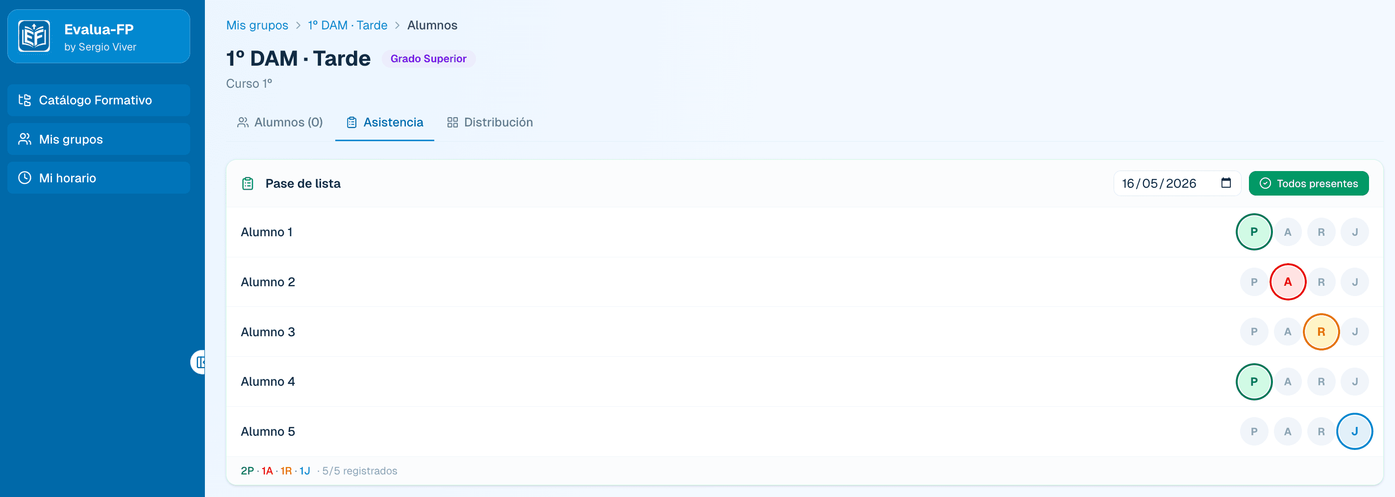This screenshot has height=497, width=1395.
Task: Mark Alumno 1 as Ausente (A)
Action: [1287, 232]
